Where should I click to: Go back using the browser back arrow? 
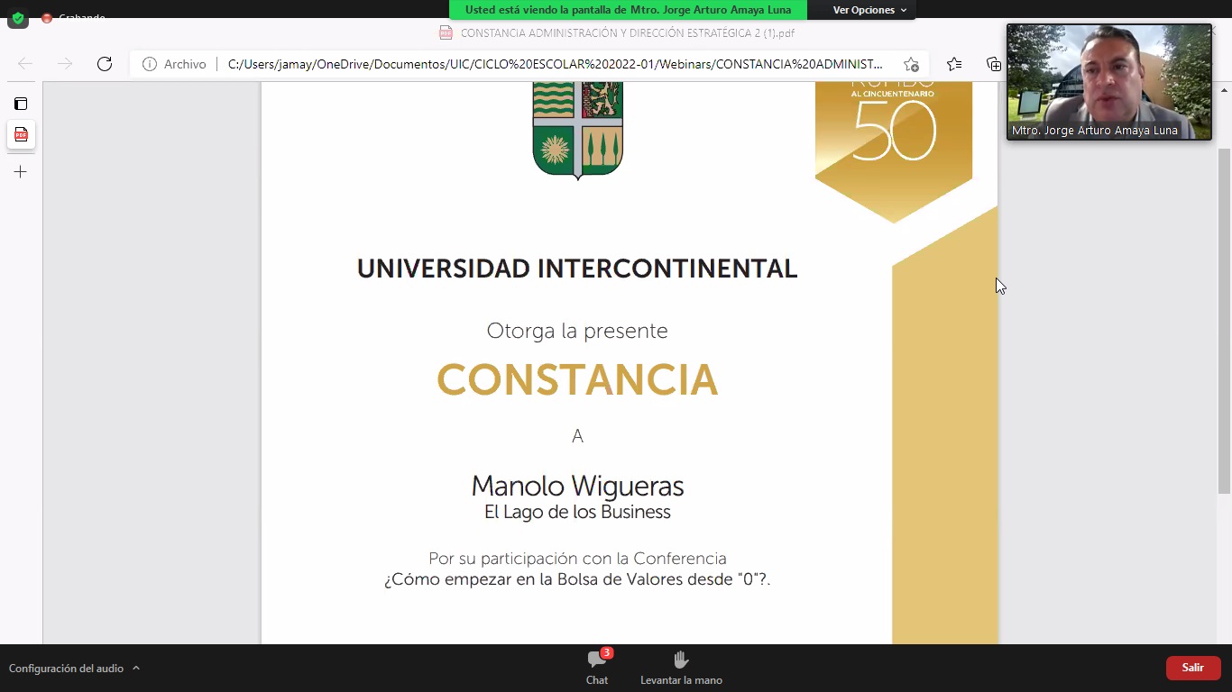tap(25, 64)
